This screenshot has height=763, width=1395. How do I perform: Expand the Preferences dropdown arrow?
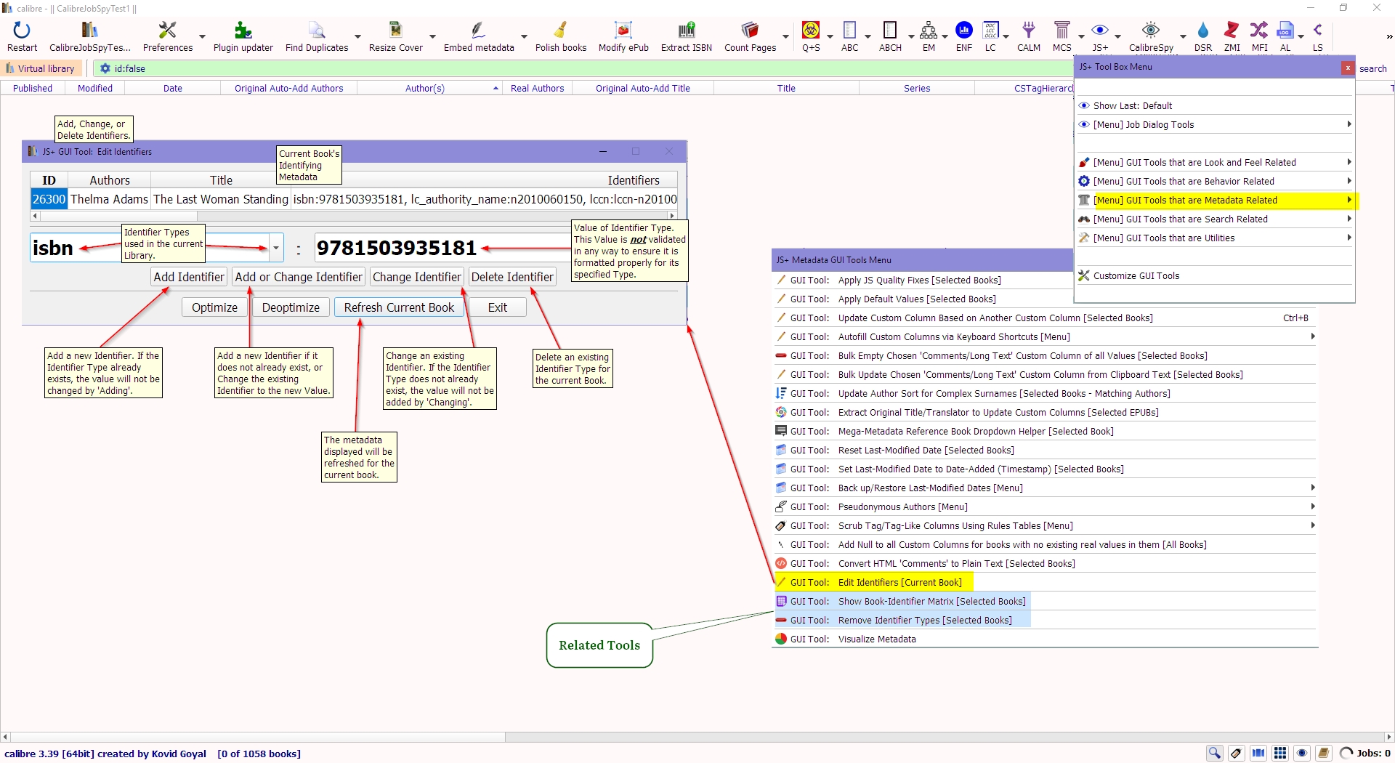point(202,36)
